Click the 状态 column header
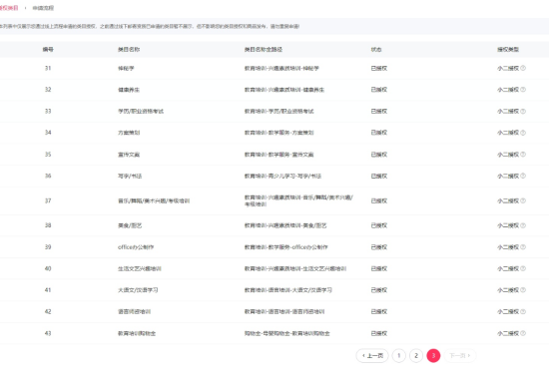Image resolution: width=549 pixels, height=378 pixels. coord(376,50)
